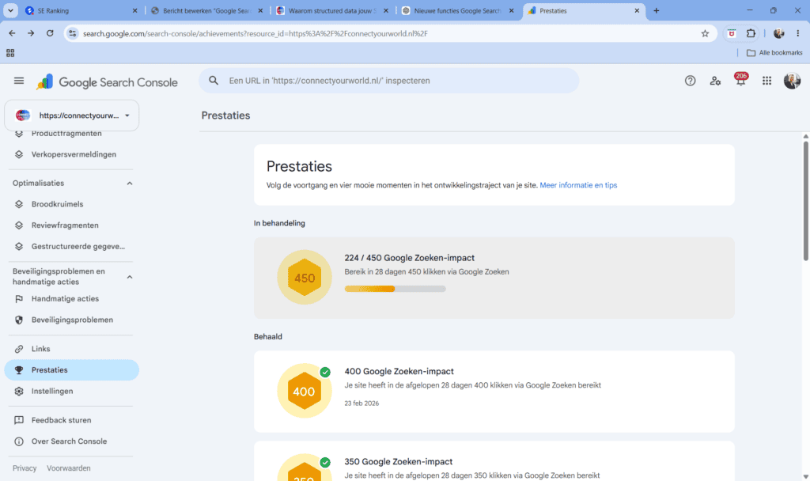
Task: Open Chrome's three-dot menu
Action: 797,33
